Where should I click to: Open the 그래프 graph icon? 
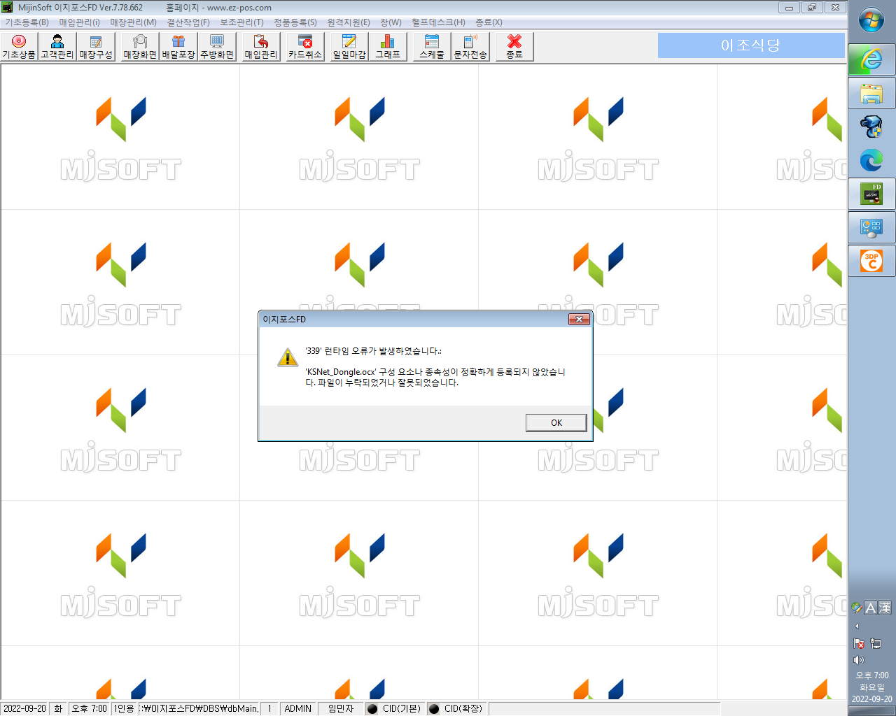pyautogui.click(x=388, y=46)
